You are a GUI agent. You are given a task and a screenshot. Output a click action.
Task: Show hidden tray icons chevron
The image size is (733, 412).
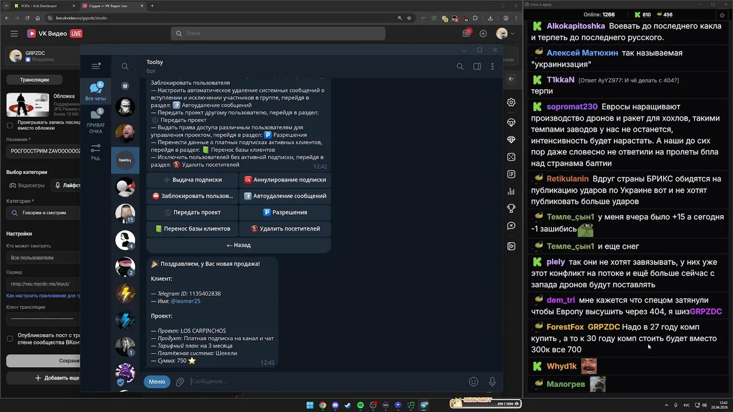point(667,405)
